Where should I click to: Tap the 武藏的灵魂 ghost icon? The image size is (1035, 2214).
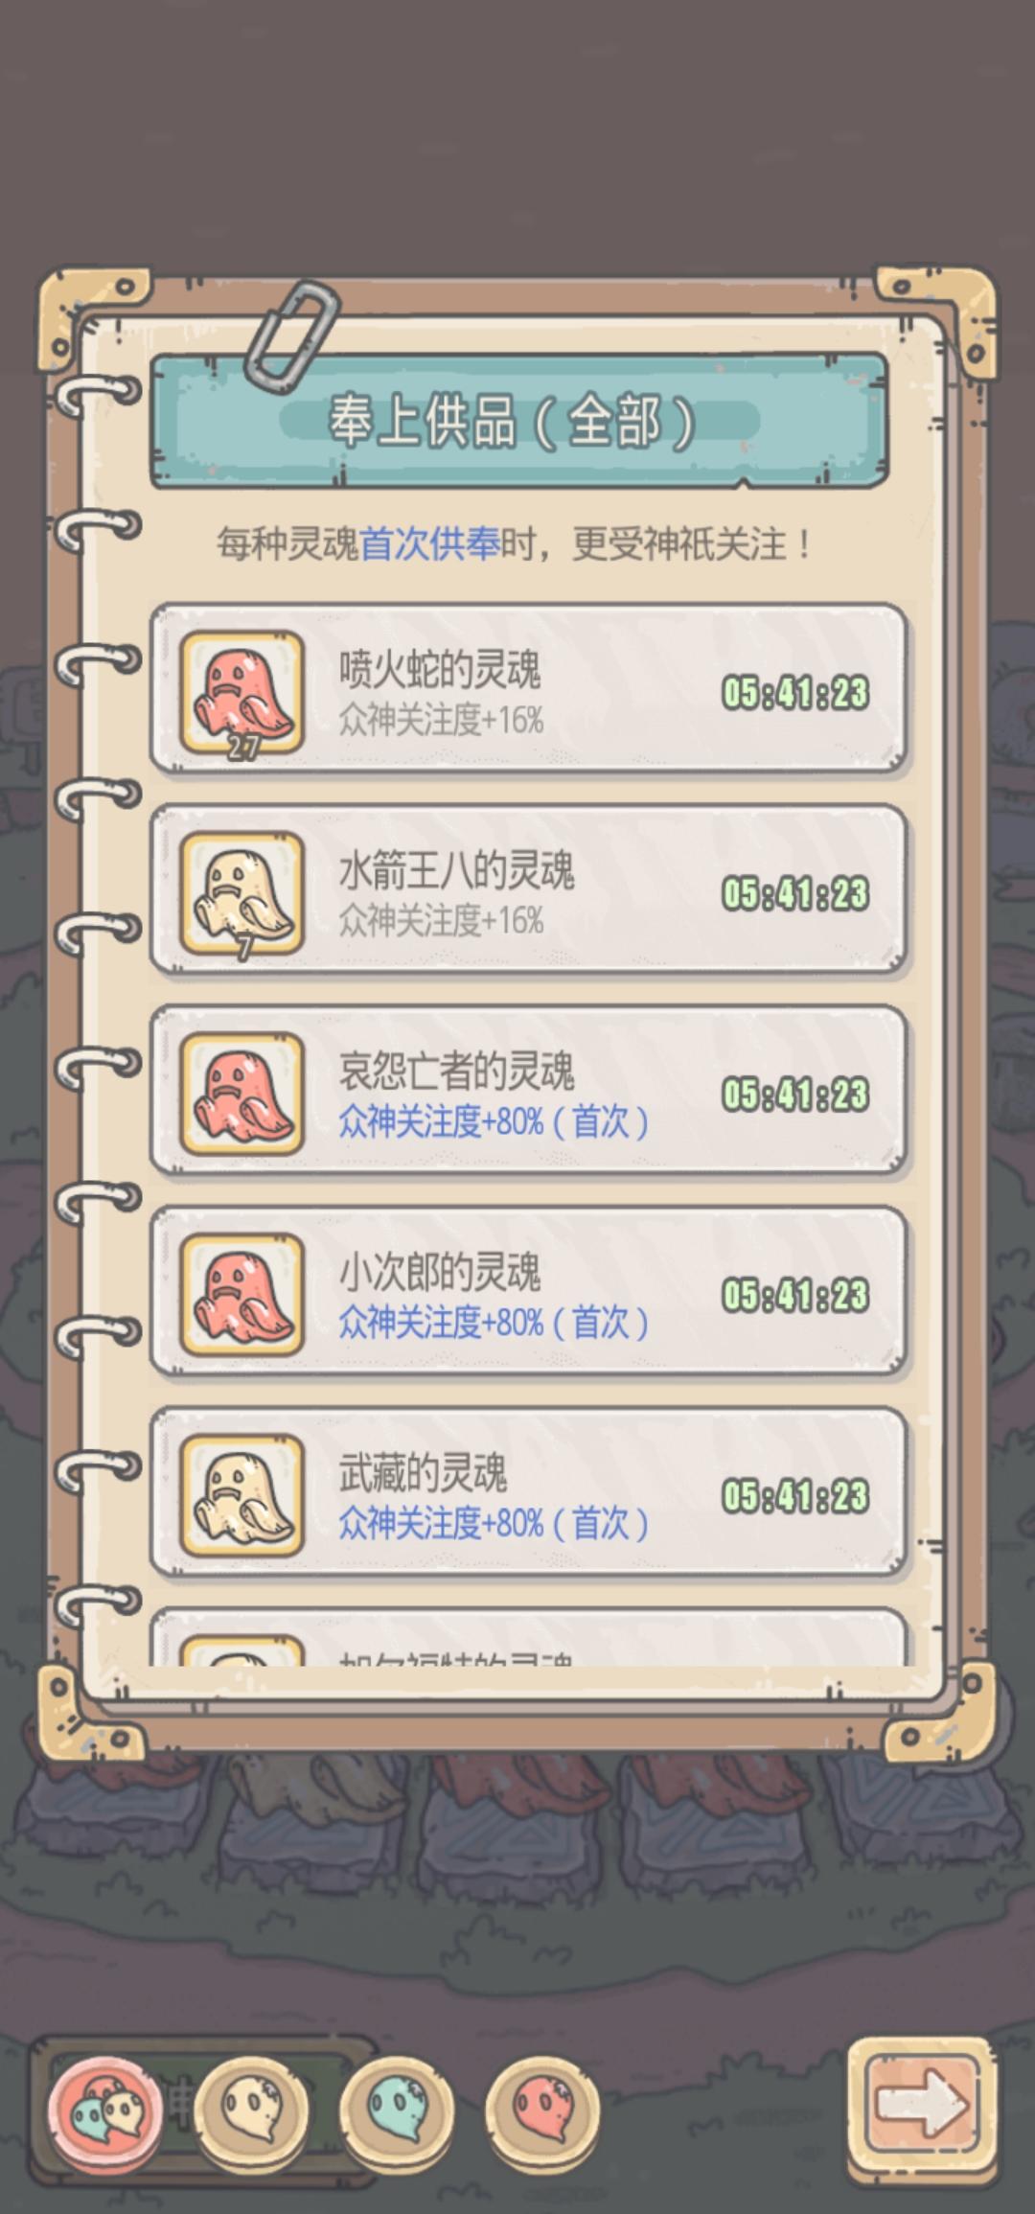[242, 1496]
